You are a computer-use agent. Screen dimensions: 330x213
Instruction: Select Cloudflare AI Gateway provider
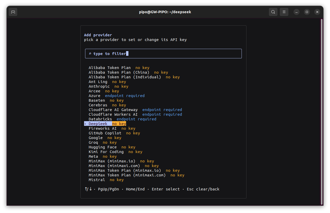[135, 110]
